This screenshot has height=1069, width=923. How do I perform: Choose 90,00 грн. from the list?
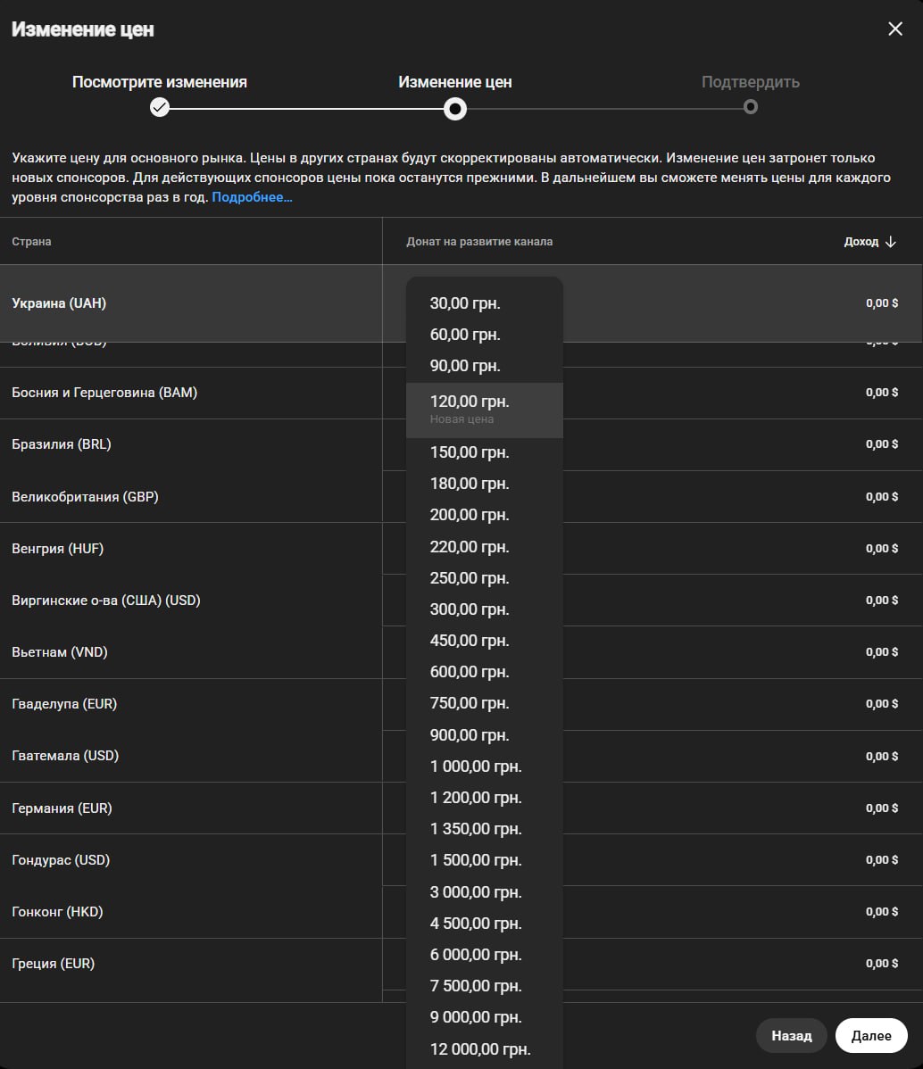pyautogui.click(x=485, y=366)
